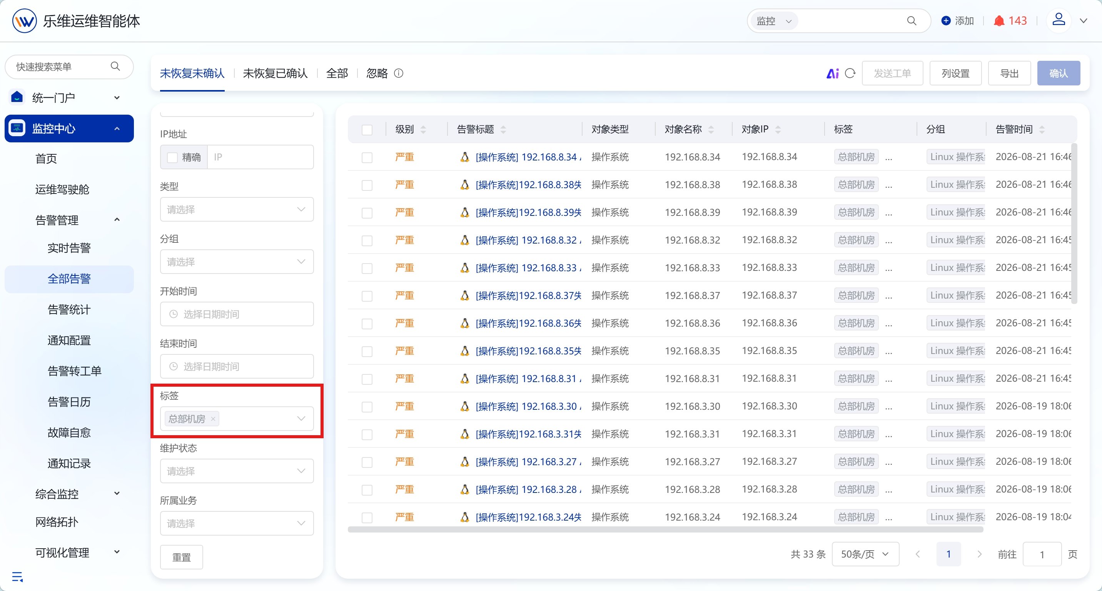Select the row checkbox for 192.168.8.34
This screenshot has width=1102, height=591.
[x=367, y=157]
